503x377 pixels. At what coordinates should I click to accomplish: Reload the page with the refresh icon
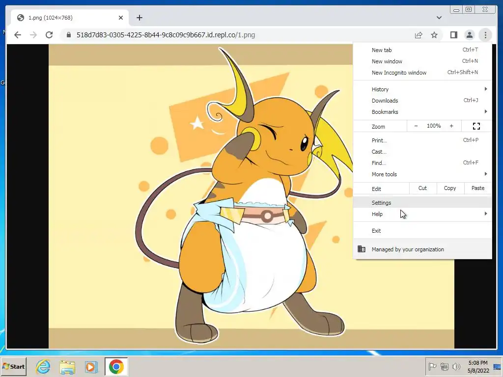[49, 35]
